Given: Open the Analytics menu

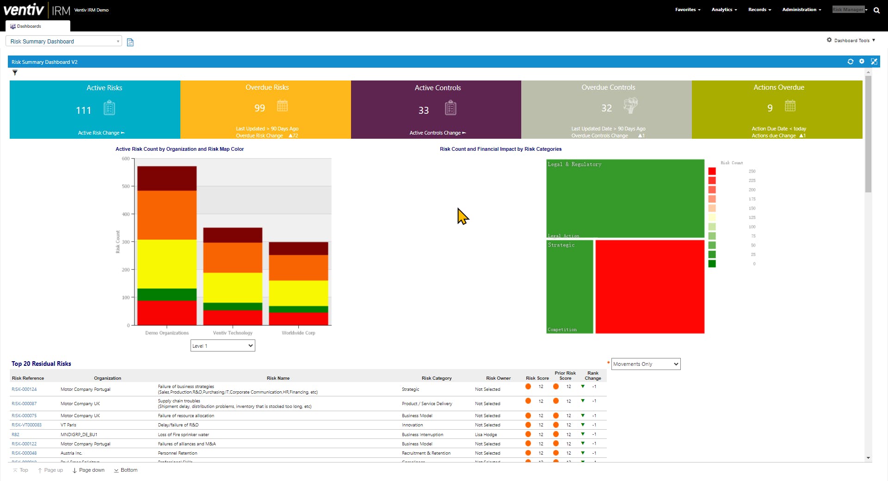Looking at the screenshot, I should tap(724, 10).
